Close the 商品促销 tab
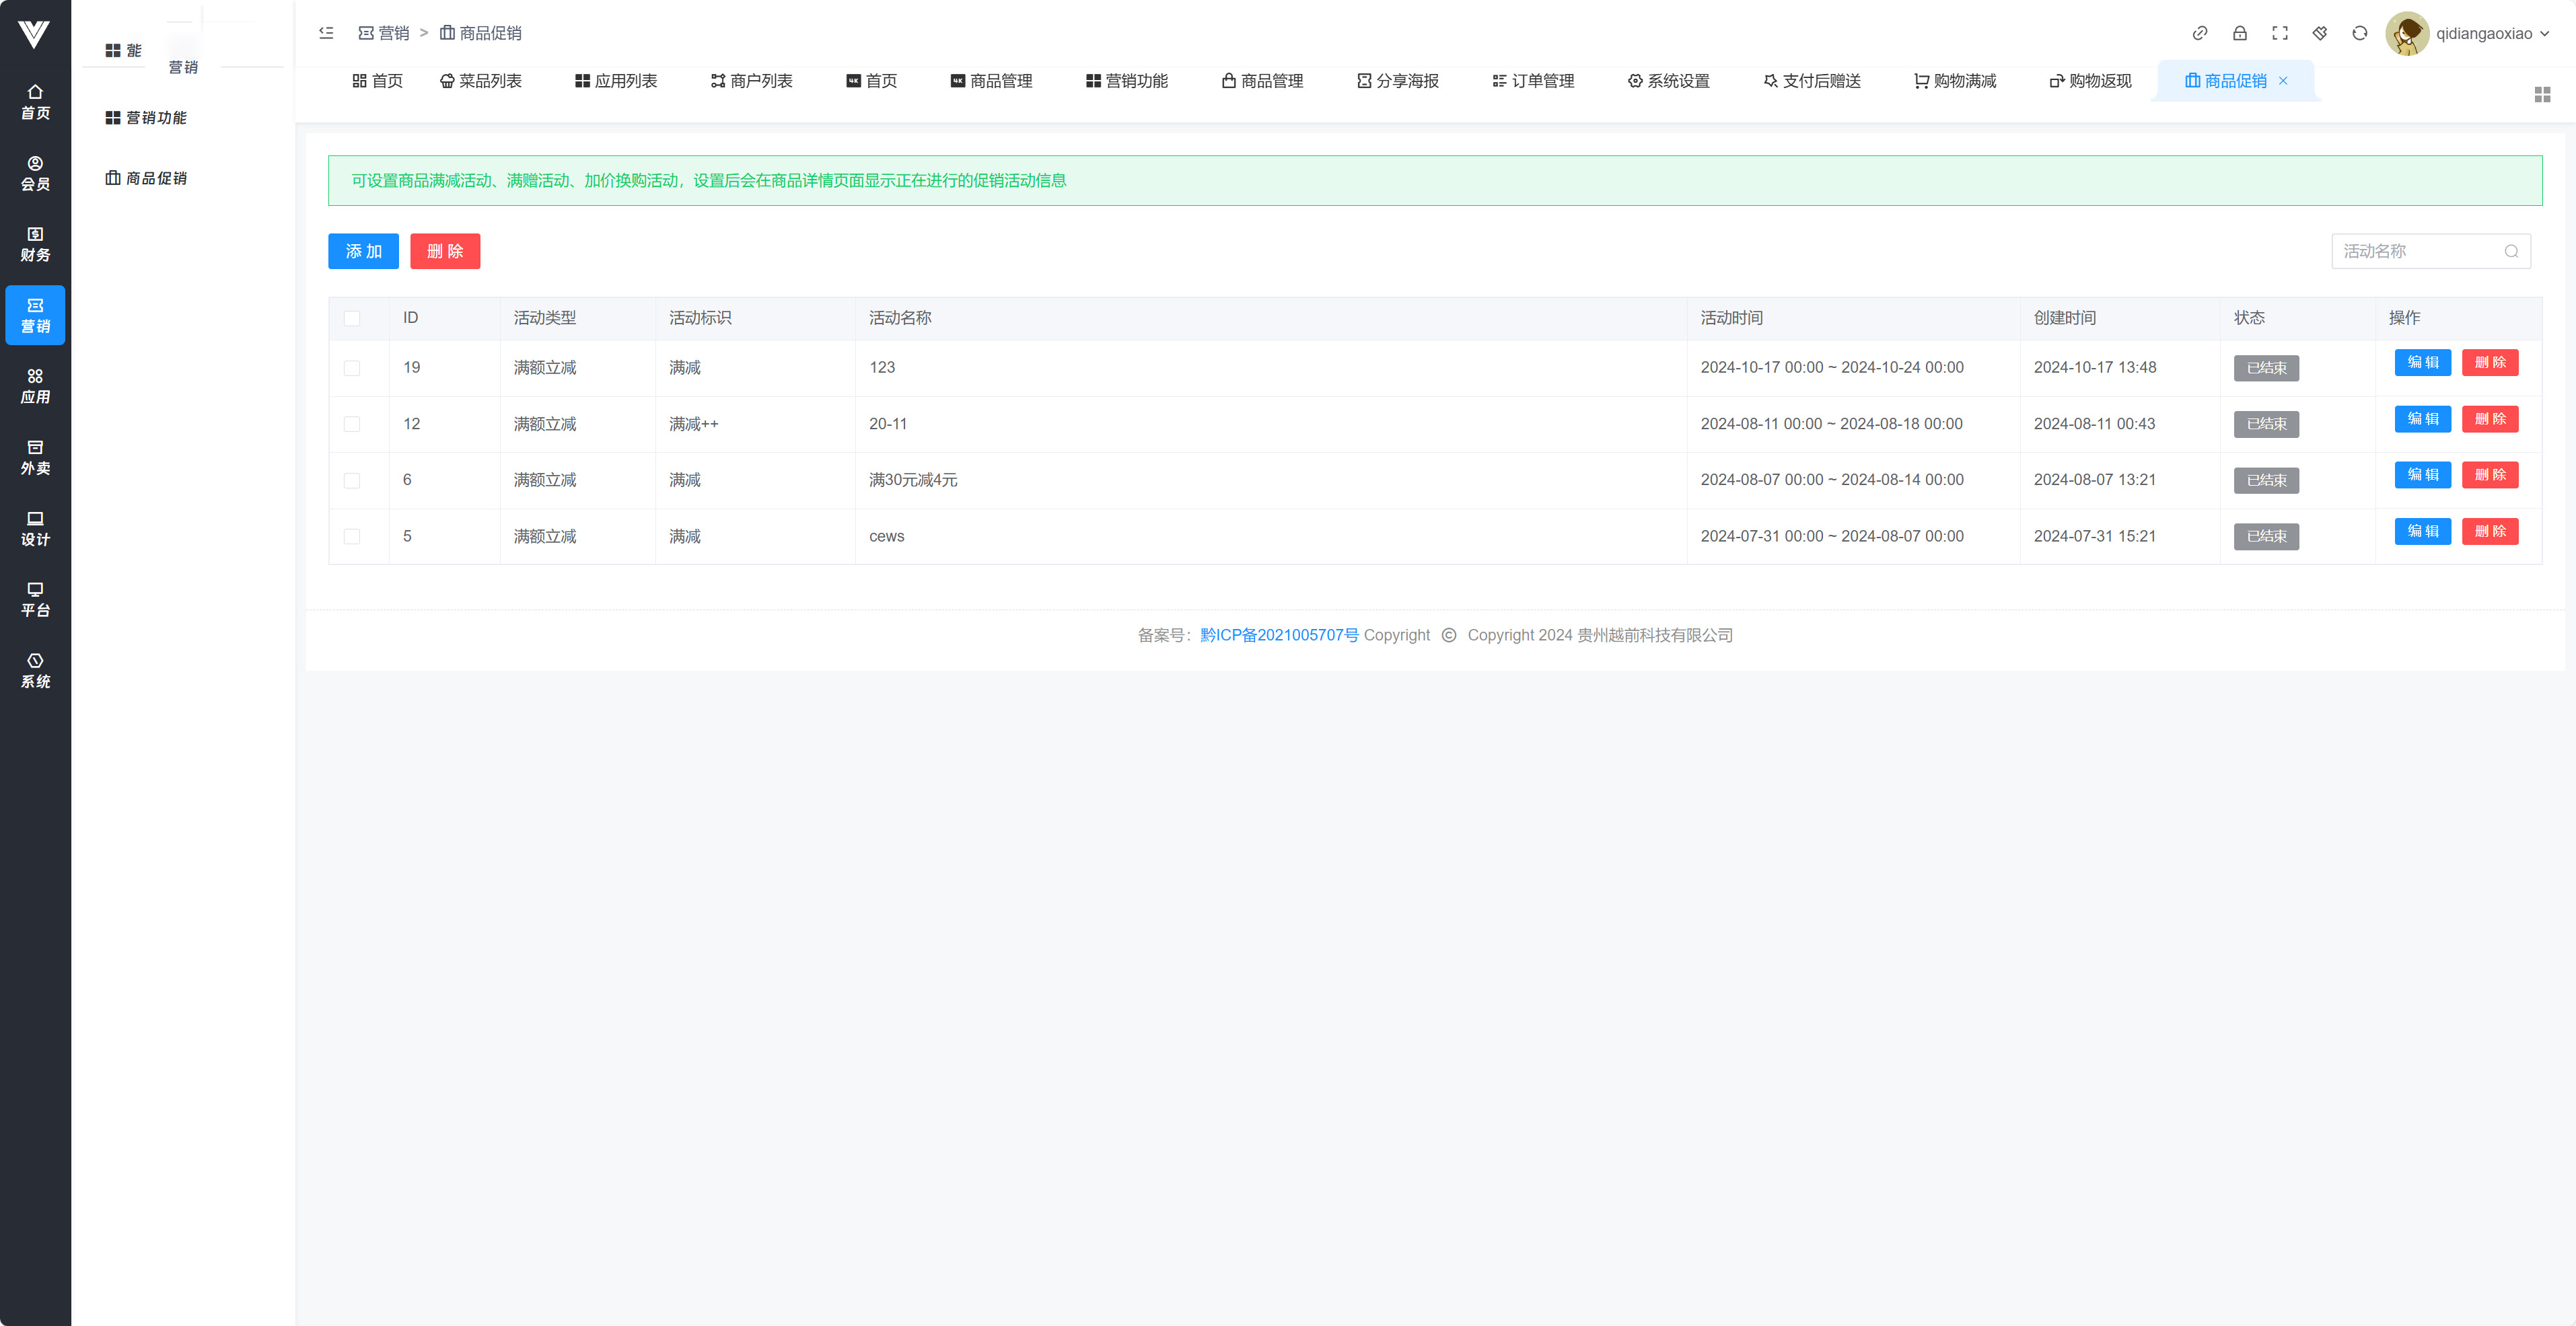This screenshot has width=2576, height=1326. [x=2283, y=81]
